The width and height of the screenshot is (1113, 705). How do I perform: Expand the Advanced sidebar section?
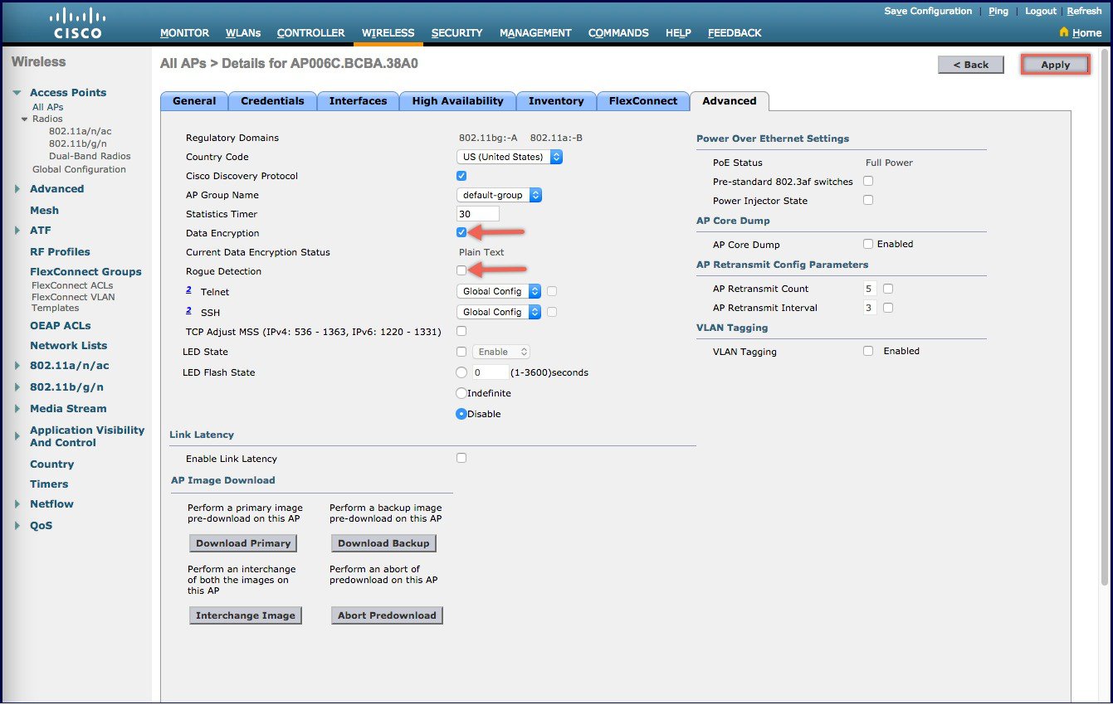17,189
